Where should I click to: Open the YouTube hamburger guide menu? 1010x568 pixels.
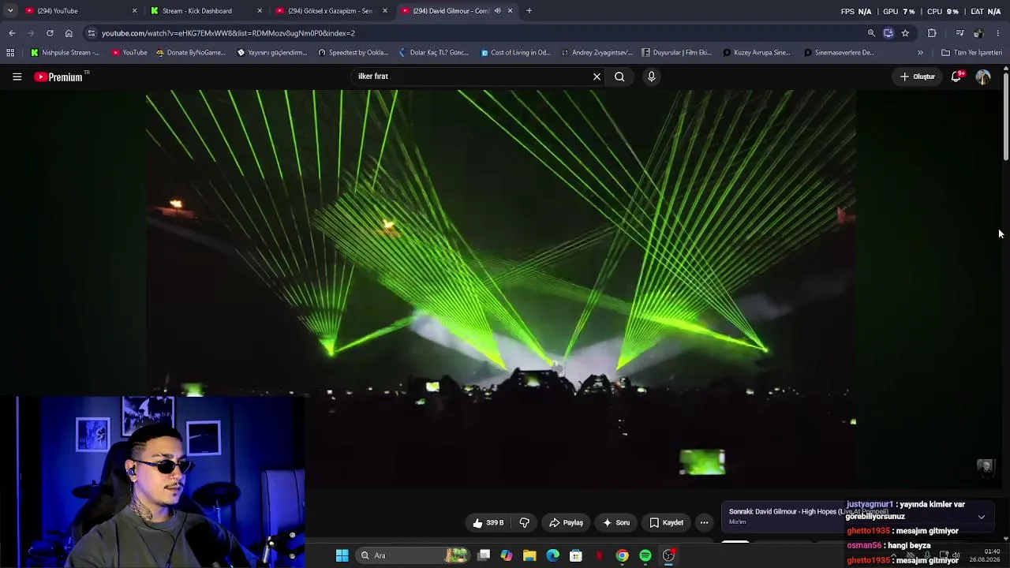17,77
